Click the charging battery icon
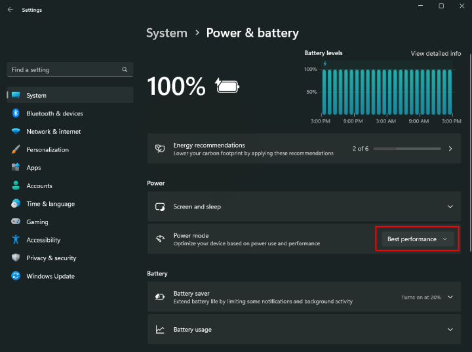Screen dimensions: 472x352 click(x=227, y=86)
